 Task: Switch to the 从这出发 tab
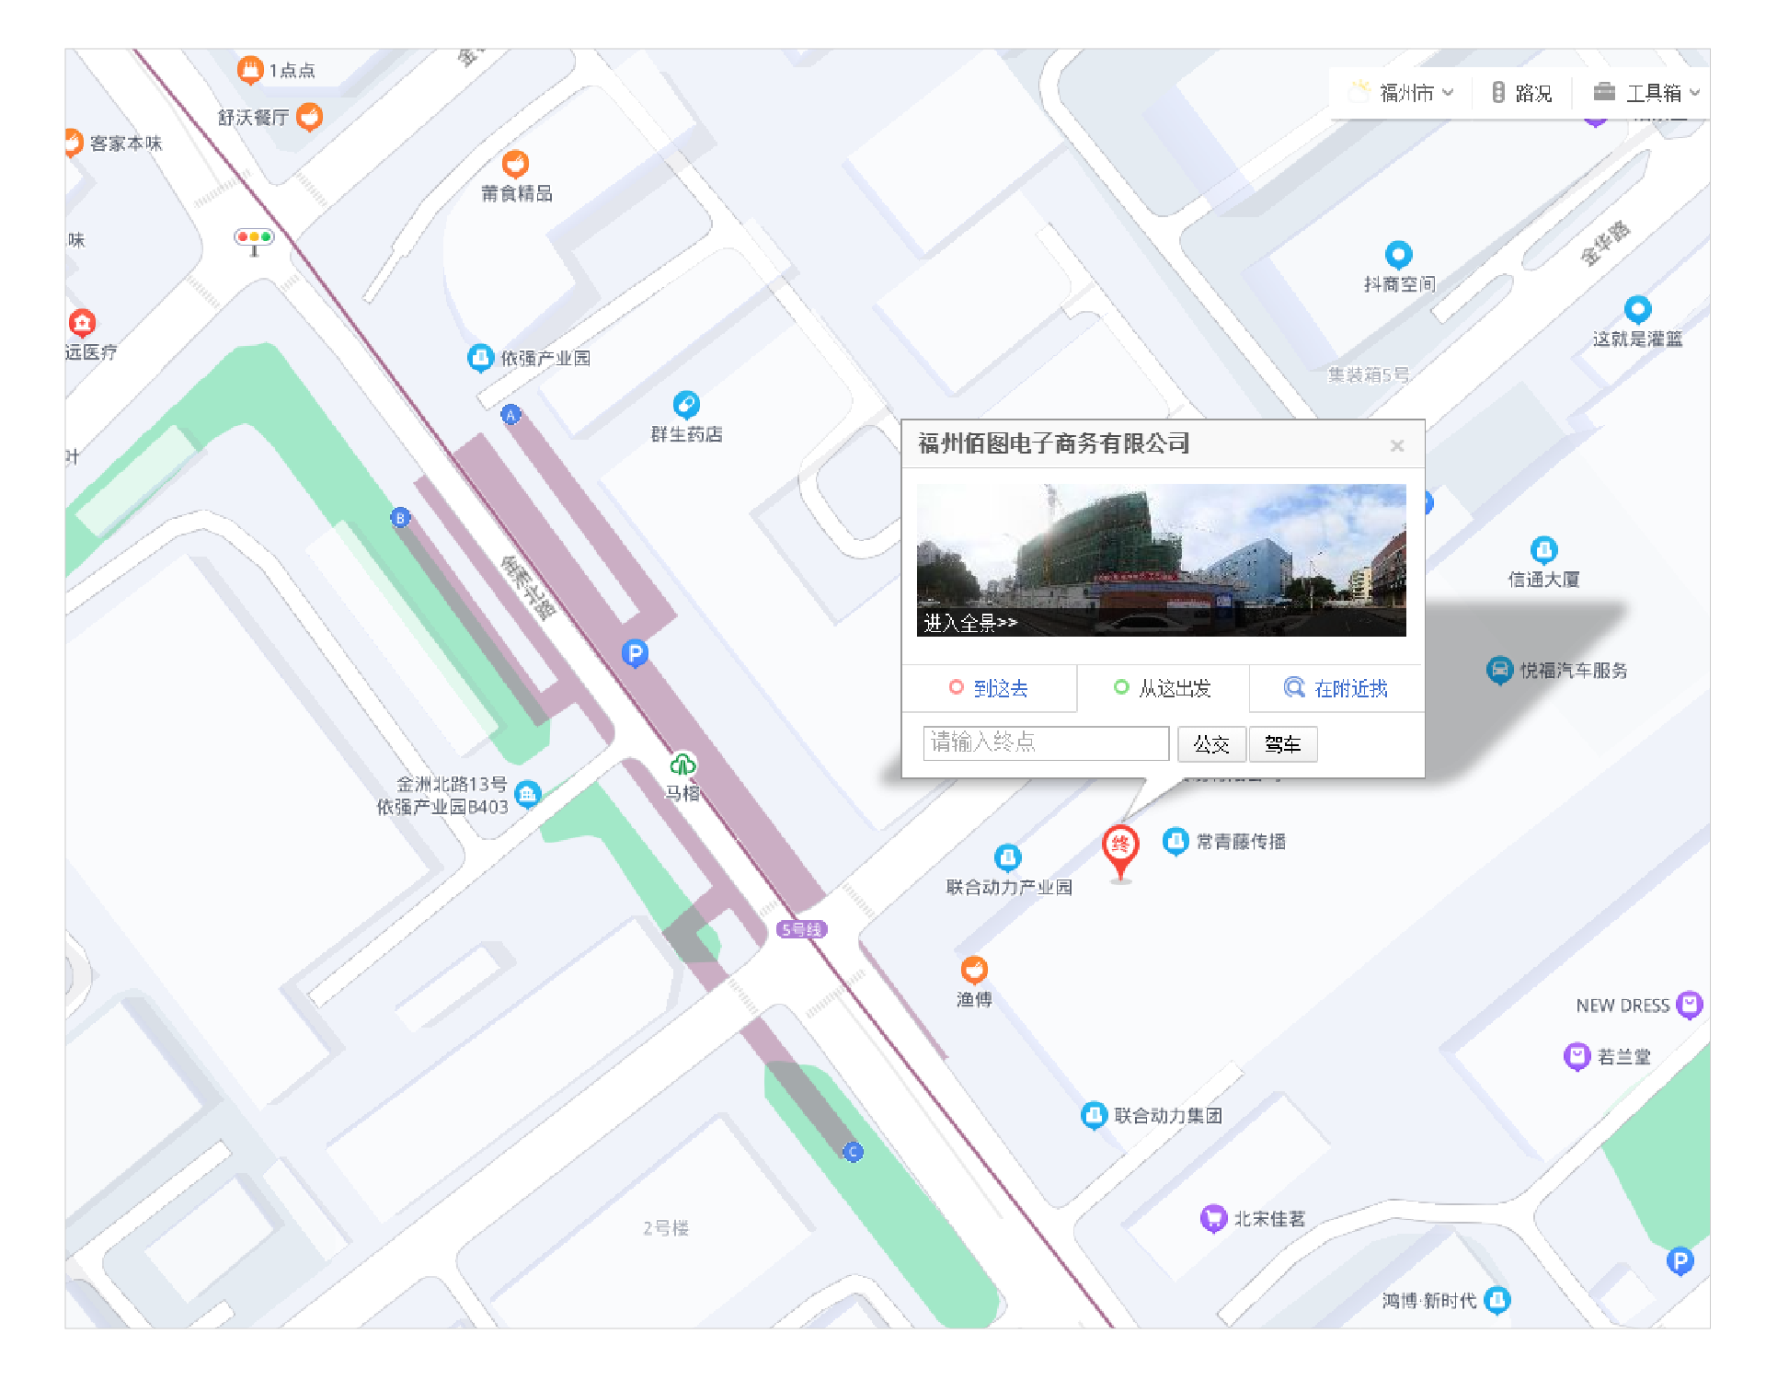point(1163,688)
